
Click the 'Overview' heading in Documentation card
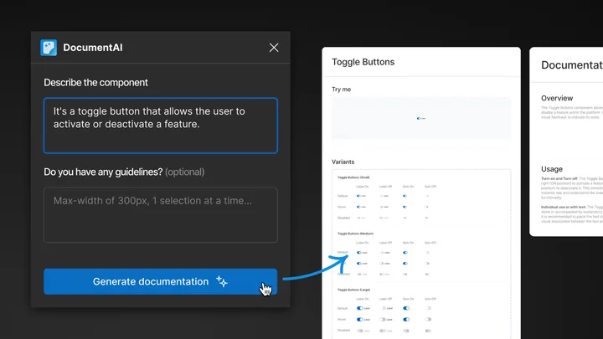coord(557,98)
